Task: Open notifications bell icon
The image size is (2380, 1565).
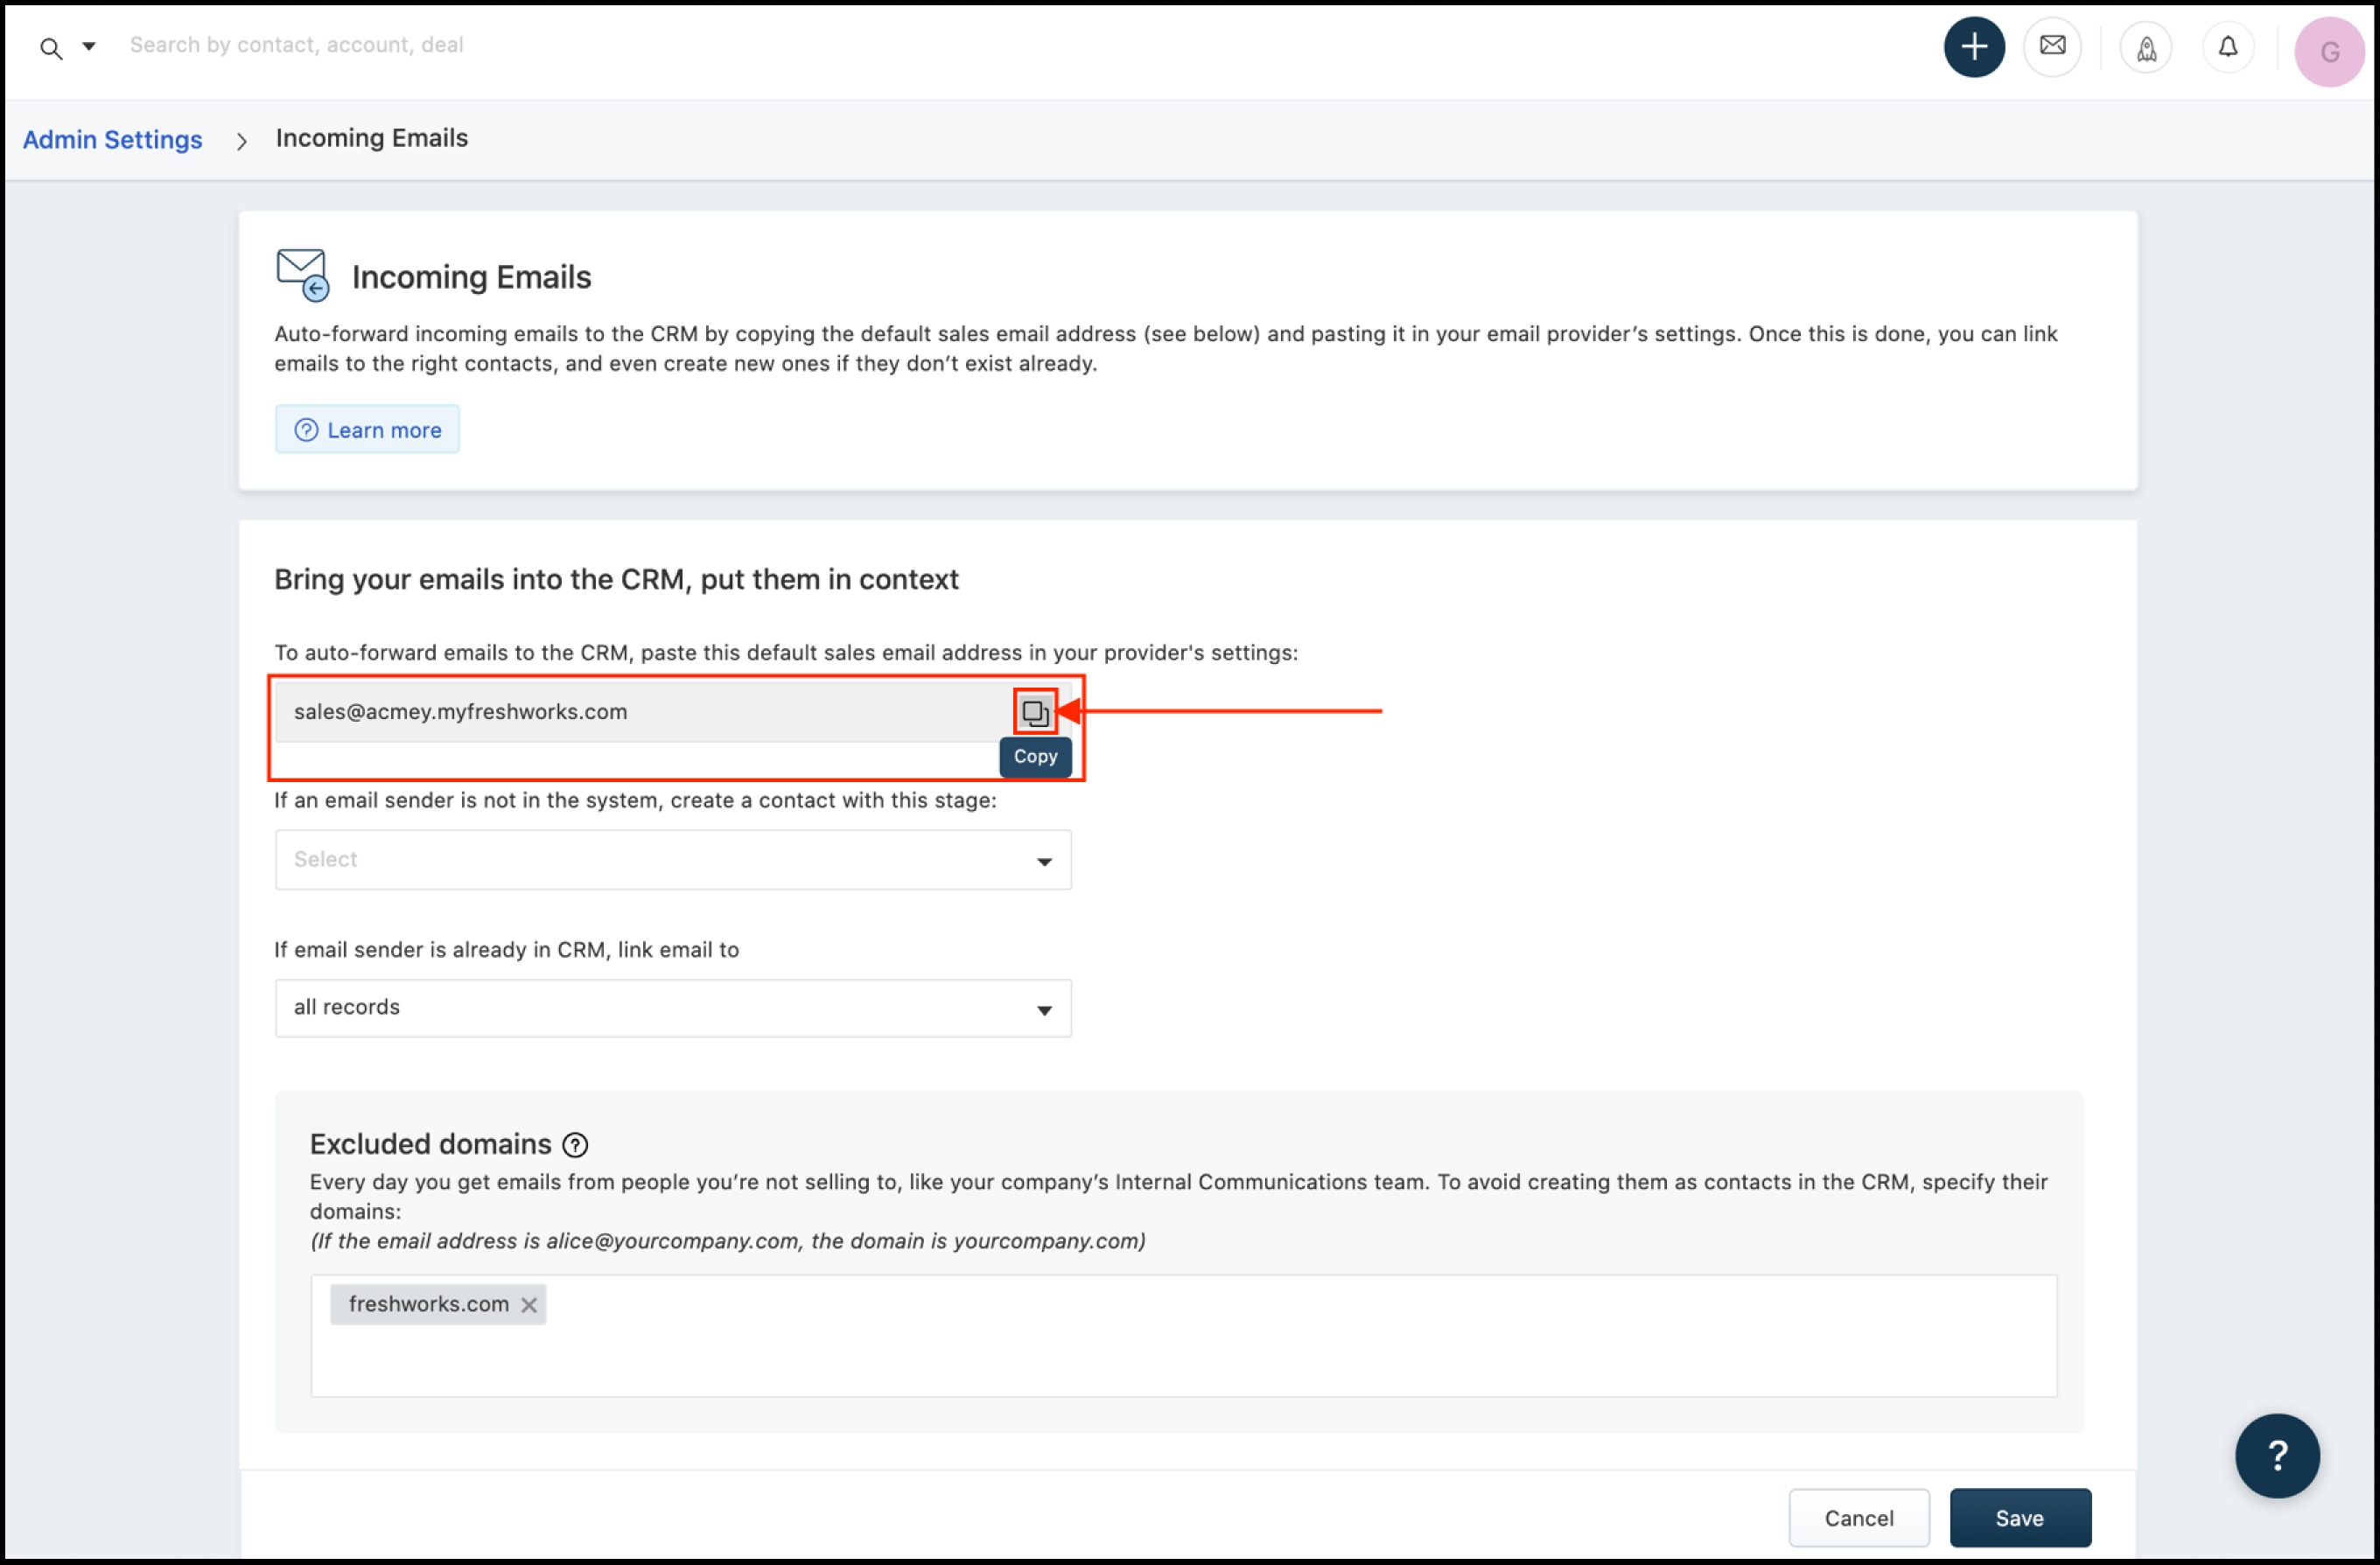Action: point(2227,47)
